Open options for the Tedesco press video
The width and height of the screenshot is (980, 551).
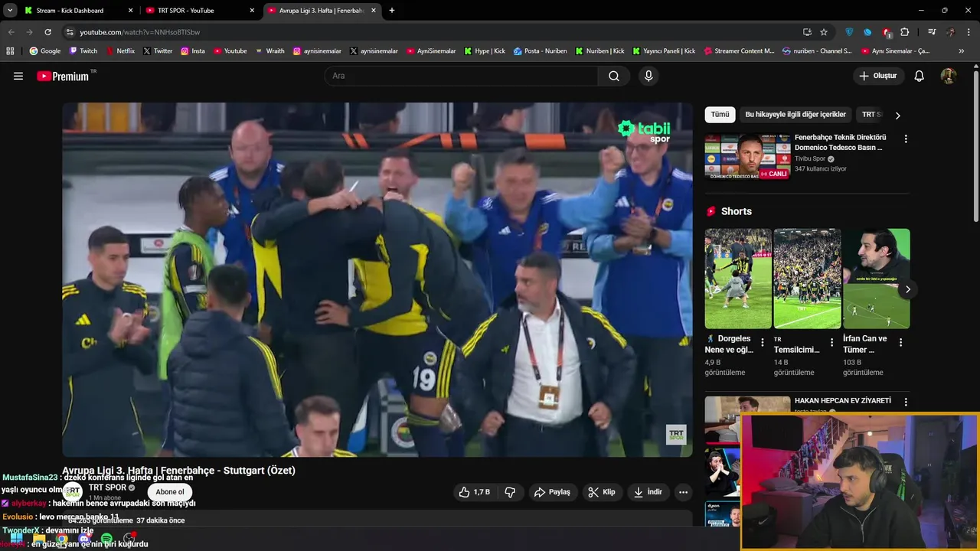click(x=906, y=139)
